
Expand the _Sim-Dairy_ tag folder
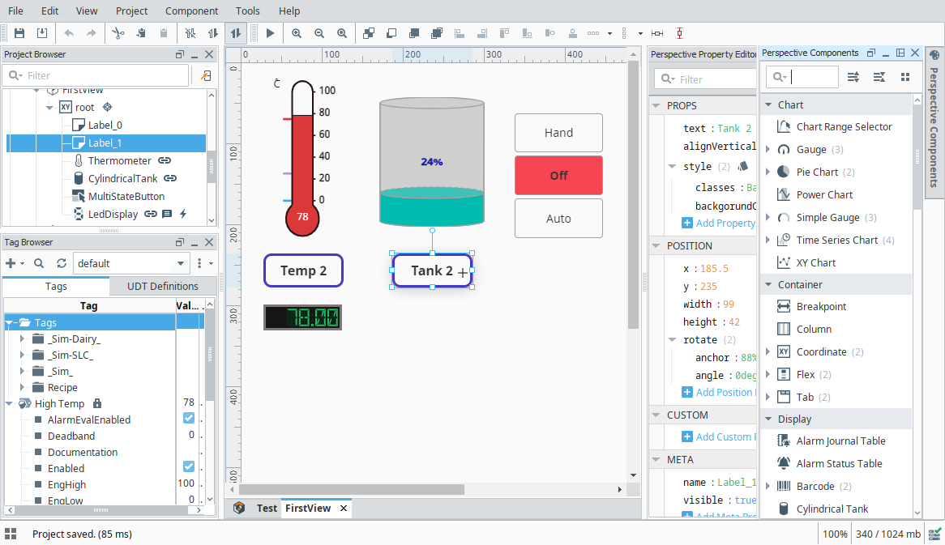click(x=23, y=339)
